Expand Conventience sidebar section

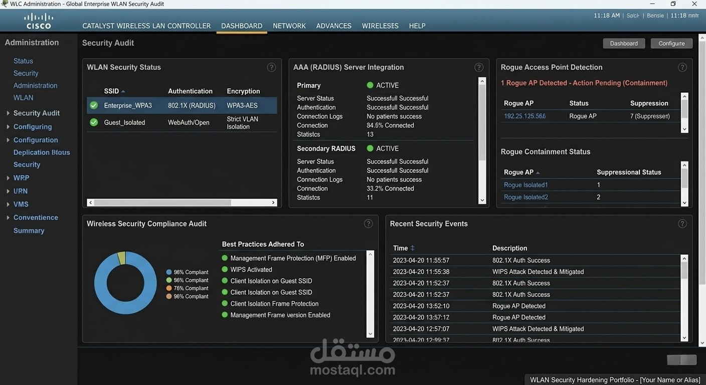point(8,218)
